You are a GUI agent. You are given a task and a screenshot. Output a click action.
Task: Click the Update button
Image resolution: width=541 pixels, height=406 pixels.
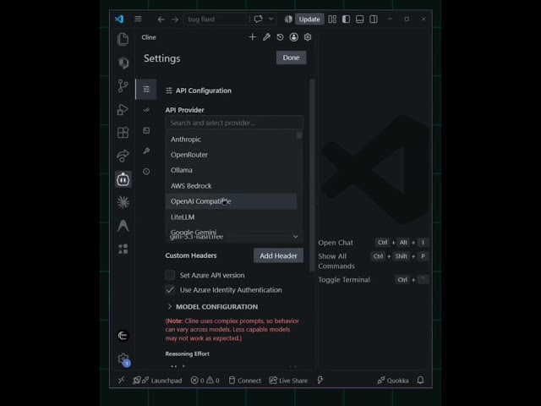(x=309, y=19)
